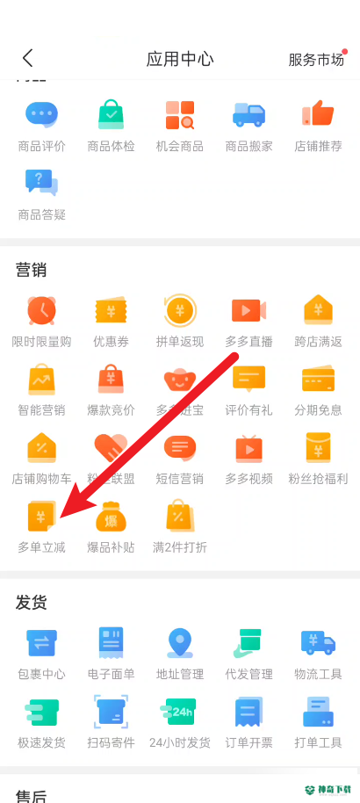Select 满2件打折 discount bag icon
Viewport: 360px width, 803px height.
pos(180,517)
